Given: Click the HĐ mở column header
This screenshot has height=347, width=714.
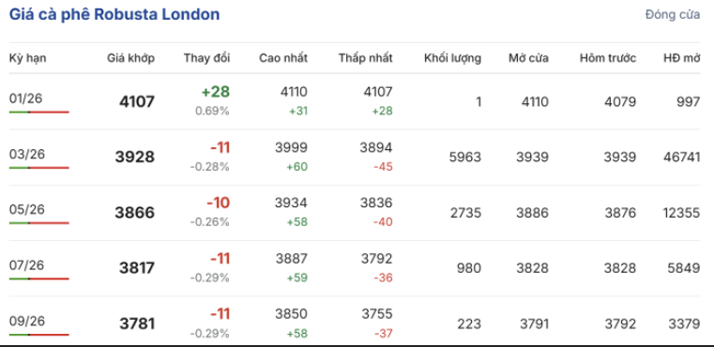Looking at the screenshot, I should [x=682, y=58].
